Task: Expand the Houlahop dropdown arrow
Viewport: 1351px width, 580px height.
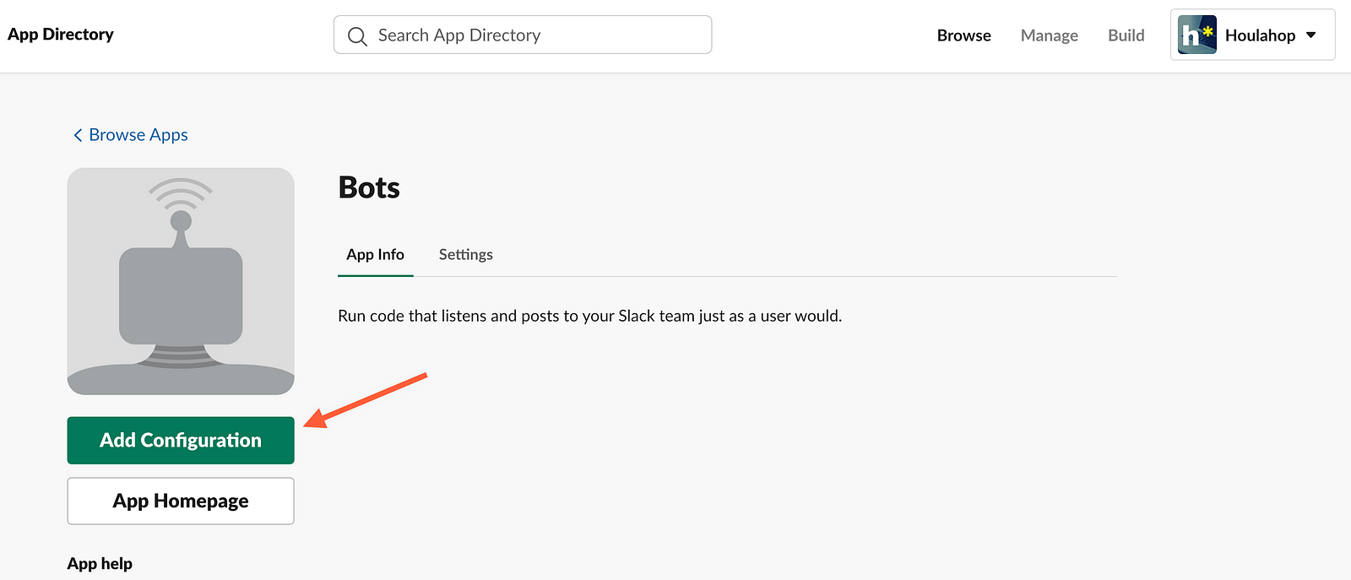Action: [x=1311, y=35]
